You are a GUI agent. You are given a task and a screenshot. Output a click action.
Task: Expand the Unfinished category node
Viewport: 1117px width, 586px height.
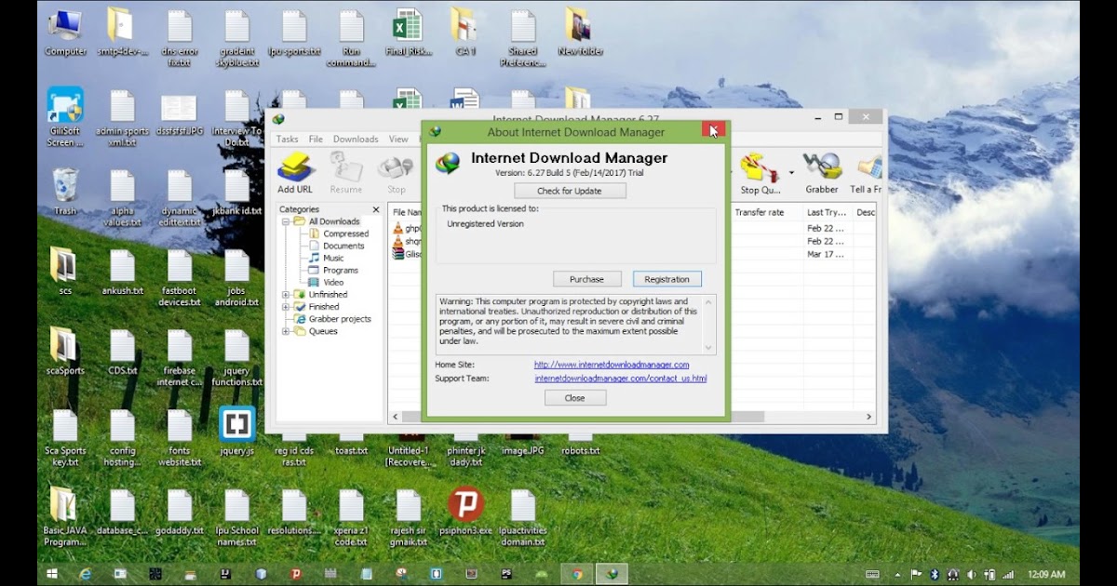(286, 294)
